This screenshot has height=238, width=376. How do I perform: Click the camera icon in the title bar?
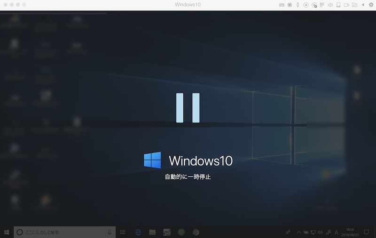pyautogui.click(x=346, y=5)
